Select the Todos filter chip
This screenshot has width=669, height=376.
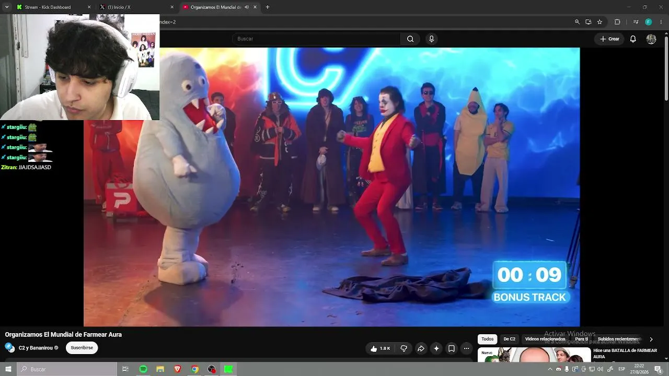tap(487, 339)
